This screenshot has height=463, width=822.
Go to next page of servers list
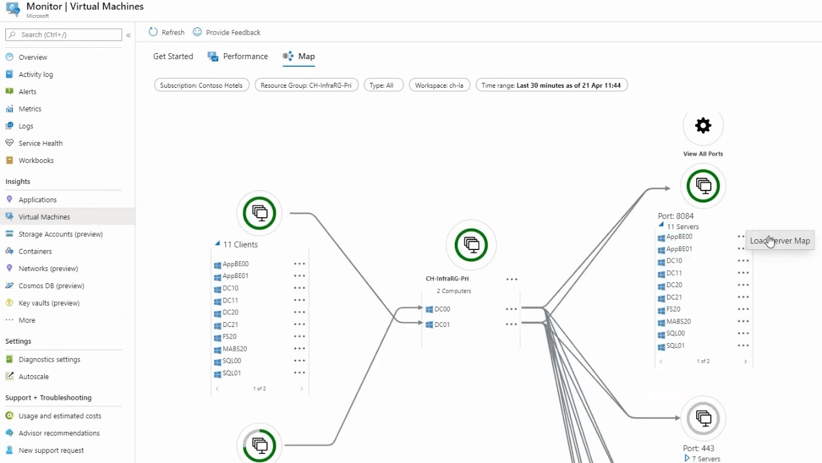pos(745,362)
